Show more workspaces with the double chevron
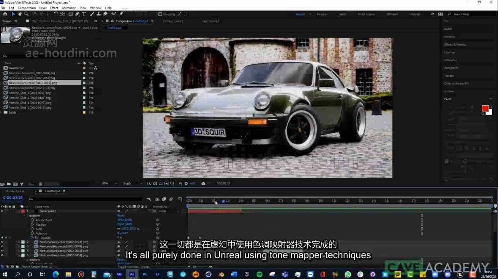Screen dimensions: 498x279 [x=432, y=14]
